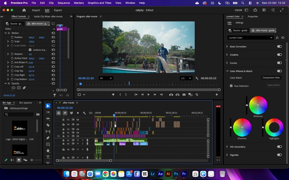Image resolution: width=289 pixels, height=180 pixels.
Task: Hide track V4 with eye icon
Action: [x=78, y=124]
